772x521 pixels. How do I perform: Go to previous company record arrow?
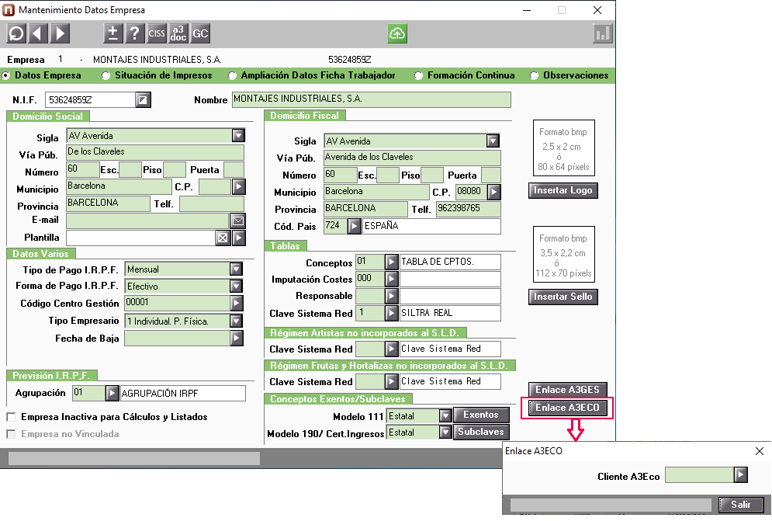pyautogui.click(x=38, y=33)
